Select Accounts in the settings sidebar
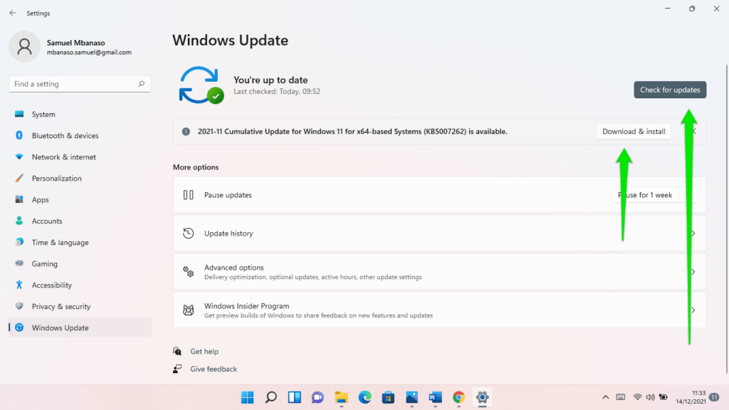Viewport: 729px width, 410px height. (46, 221)
